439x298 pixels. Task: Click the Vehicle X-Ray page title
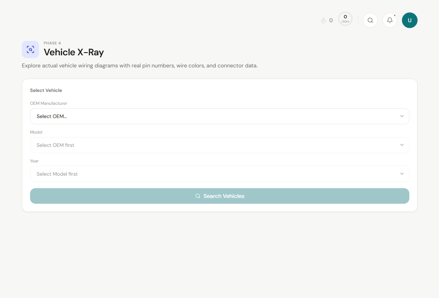(74, 52)
